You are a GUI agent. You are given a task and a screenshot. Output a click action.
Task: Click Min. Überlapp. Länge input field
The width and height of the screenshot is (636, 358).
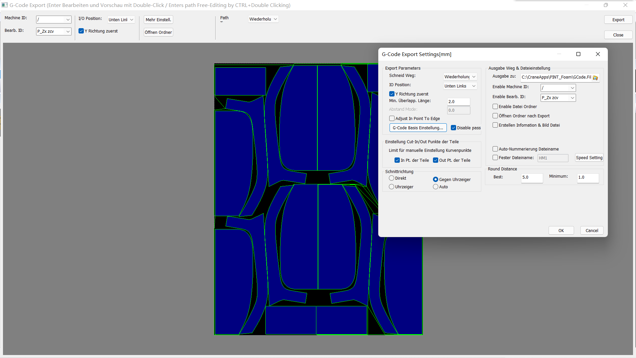coord(459,101)
